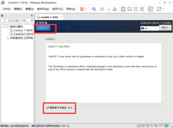Revert to previous snapshot icon
This screenshot has width=173, height=128.
(x=108, y=9)
